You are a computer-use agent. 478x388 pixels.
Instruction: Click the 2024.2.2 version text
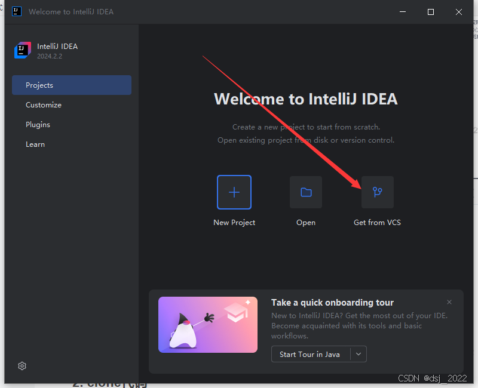pyautogui.click(x=50, y=56)
